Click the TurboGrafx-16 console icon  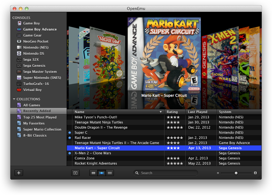(x=19, y=84)
